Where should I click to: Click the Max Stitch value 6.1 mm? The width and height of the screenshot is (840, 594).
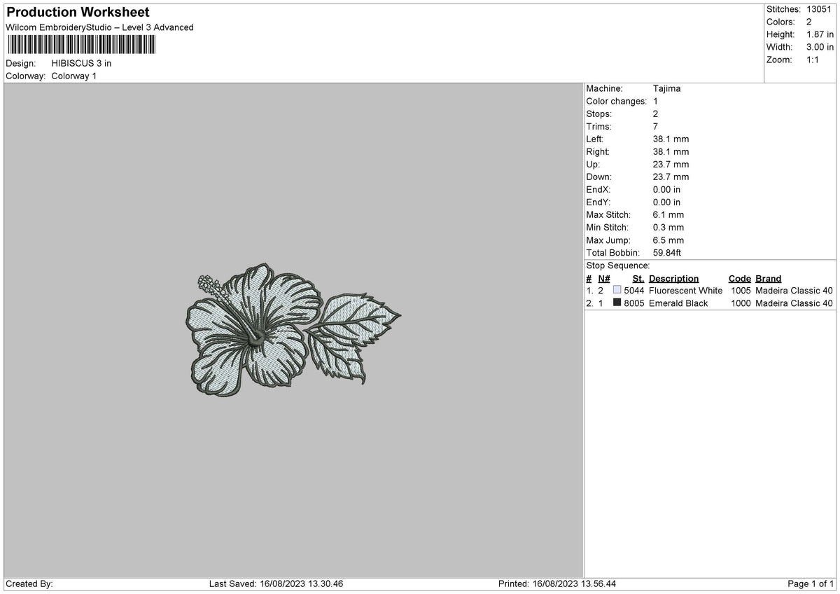pyautogui.click(x=668, y=214)
